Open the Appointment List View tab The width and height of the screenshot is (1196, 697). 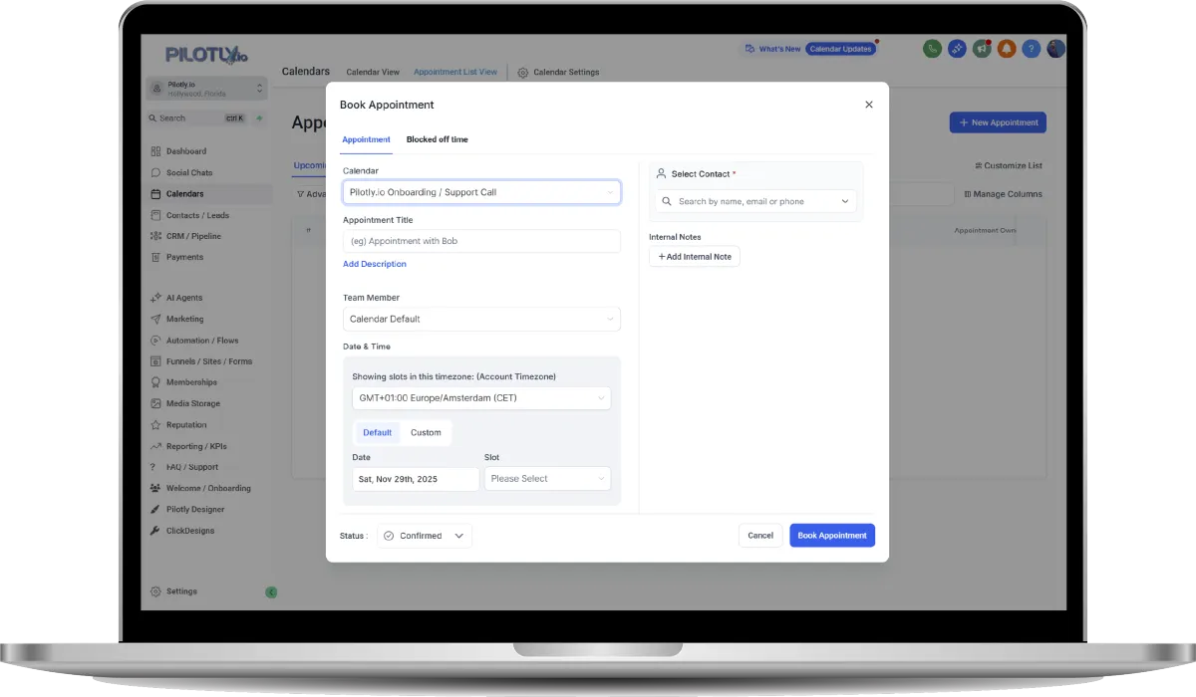(455, 73)
